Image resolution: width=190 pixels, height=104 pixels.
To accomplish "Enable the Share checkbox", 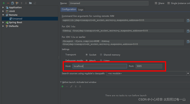I will tap(156, 3).
